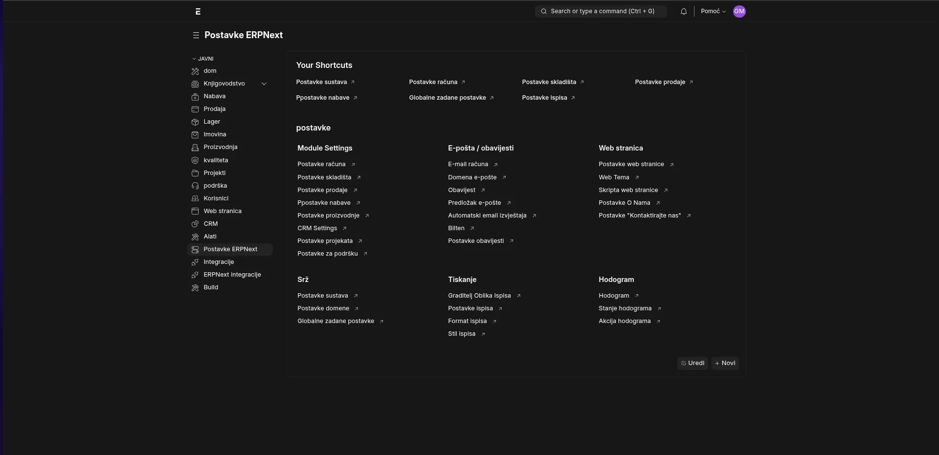Viewport: 939px width, 455px height.
Task: Open the Pomoć dropdown menu
Action: click(713, 11)
